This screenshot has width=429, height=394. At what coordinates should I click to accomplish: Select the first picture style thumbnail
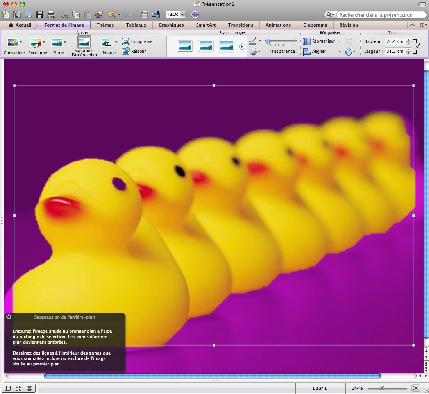185,46
